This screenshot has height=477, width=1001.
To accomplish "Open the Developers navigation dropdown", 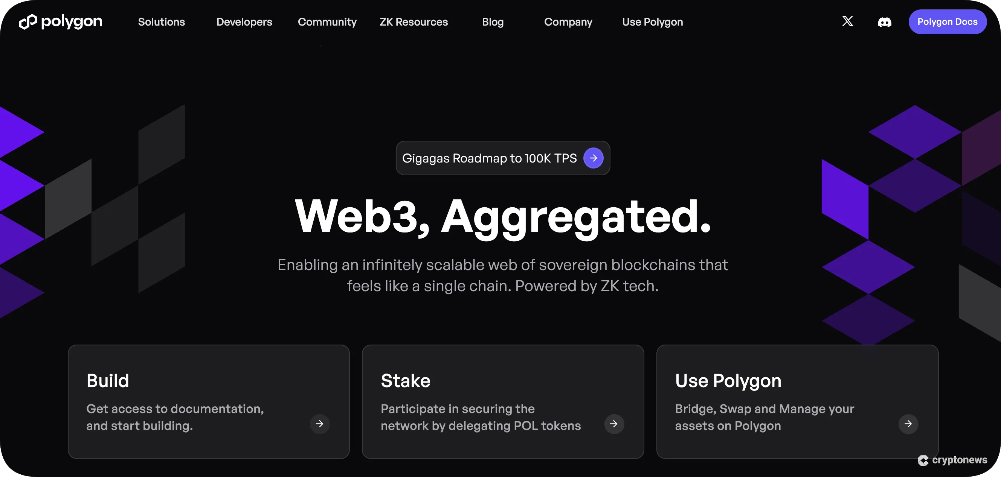I will (x=244, y=22).
